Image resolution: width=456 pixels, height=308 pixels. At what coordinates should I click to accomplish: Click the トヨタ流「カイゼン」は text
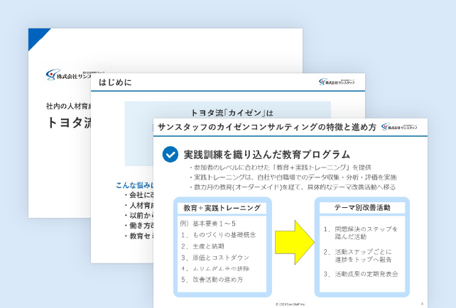click(x=232, y=113)
